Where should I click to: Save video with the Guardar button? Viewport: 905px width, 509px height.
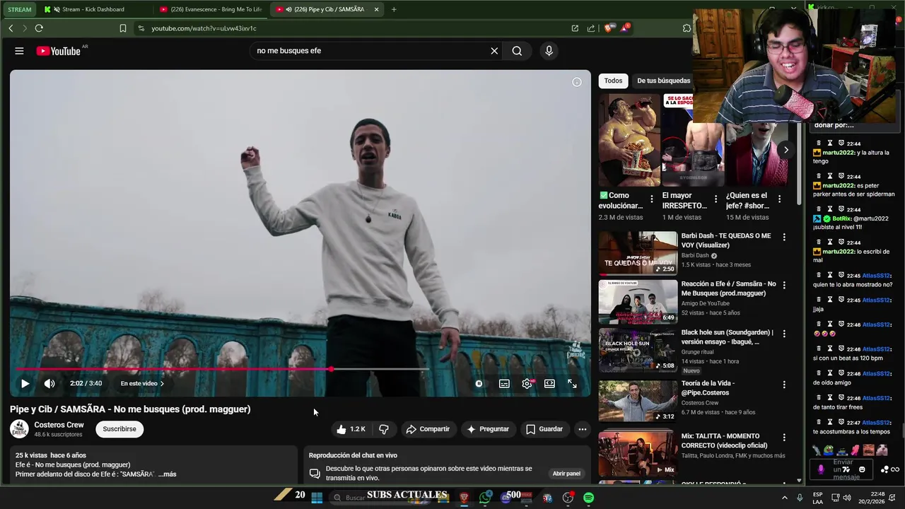click(544, 429)
